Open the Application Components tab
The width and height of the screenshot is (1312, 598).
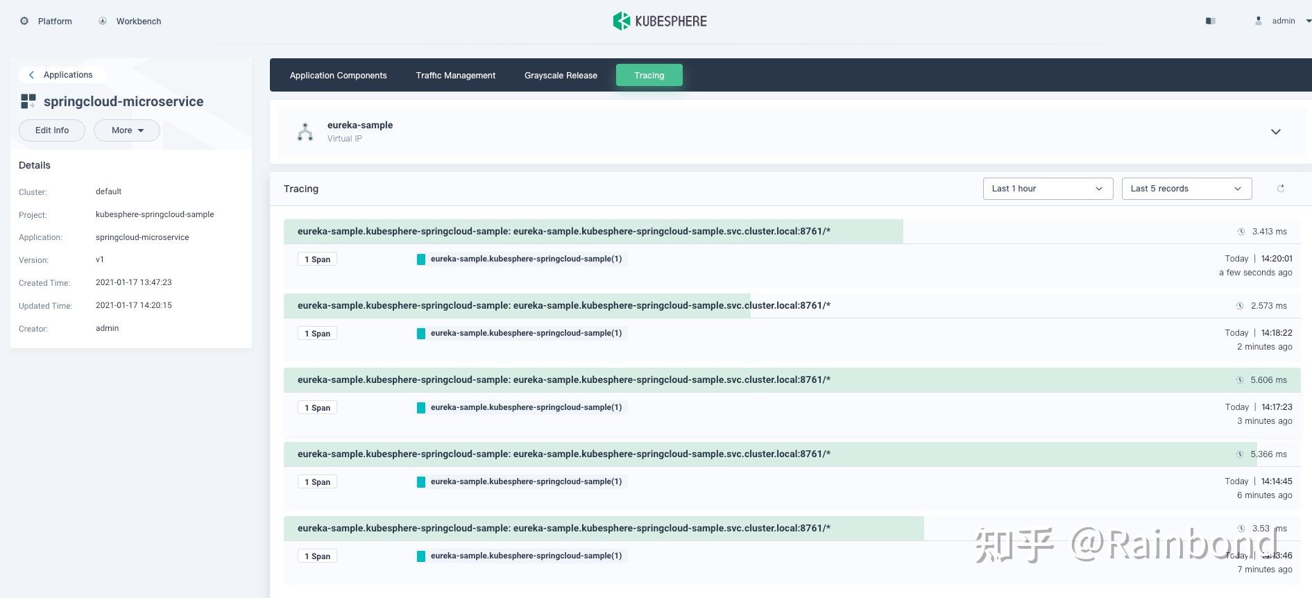[x=338, y=75]
